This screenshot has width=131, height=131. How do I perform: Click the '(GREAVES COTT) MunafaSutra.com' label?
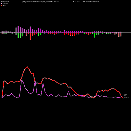tap(86, 2)
